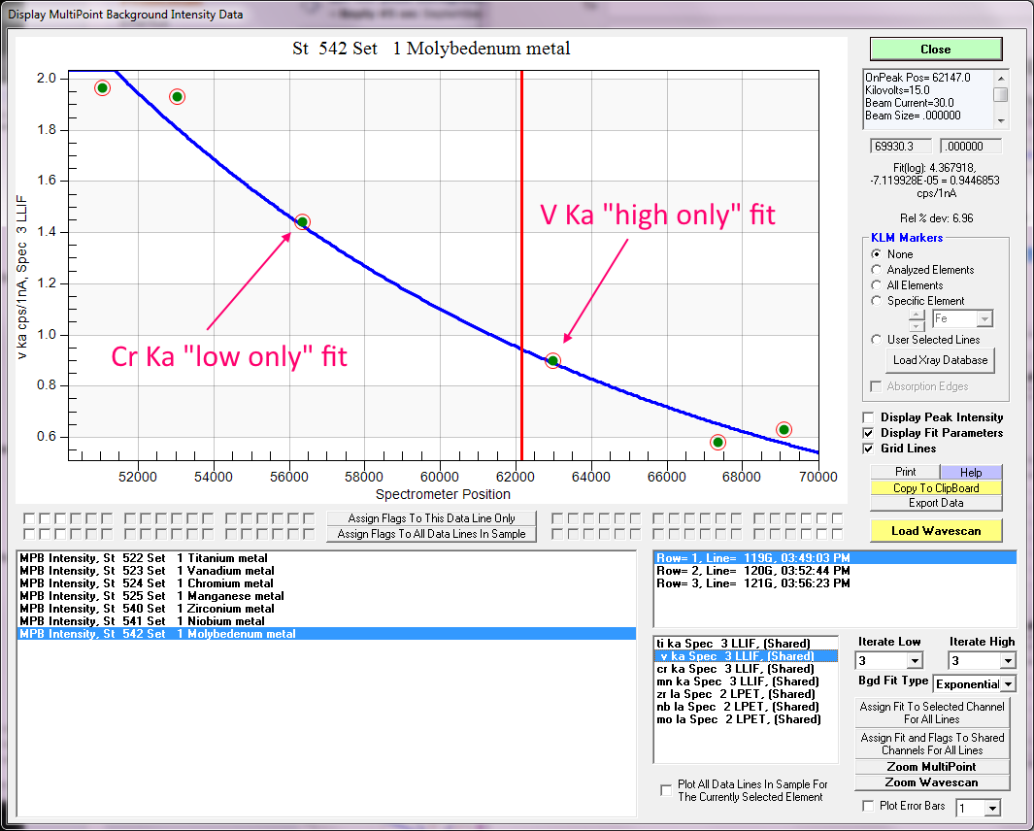The width and height of the screenshot is (1034, 831).
Task: Open the Iterate High dropdown
Action: point(1007,661)
